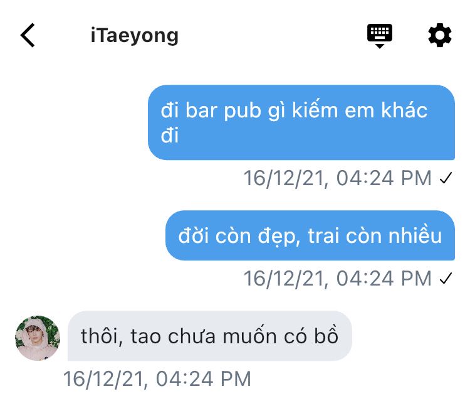This screenshot has height=396, width=470.
Task: Click the word "pub" in the first bubble
Action: 243,111
